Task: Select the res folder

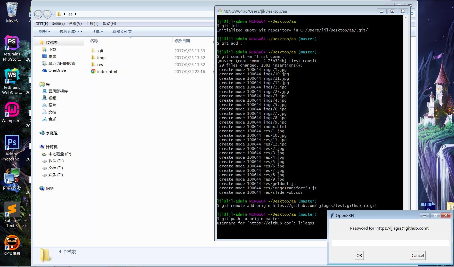Action: pyautogui.click(x=100, y=64)
